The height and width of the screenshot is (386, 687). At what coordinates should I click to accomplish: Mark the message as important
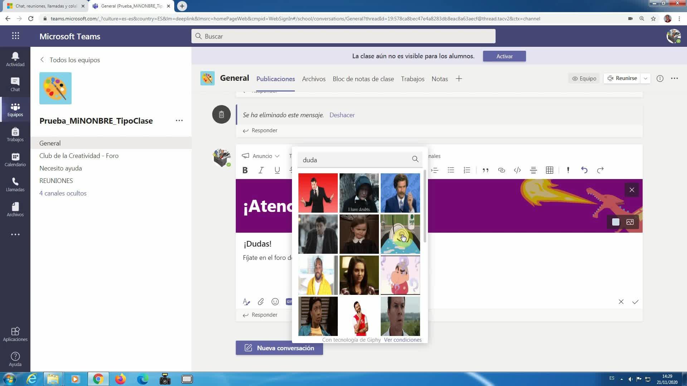pyautogui.click(x=568, y=170)
